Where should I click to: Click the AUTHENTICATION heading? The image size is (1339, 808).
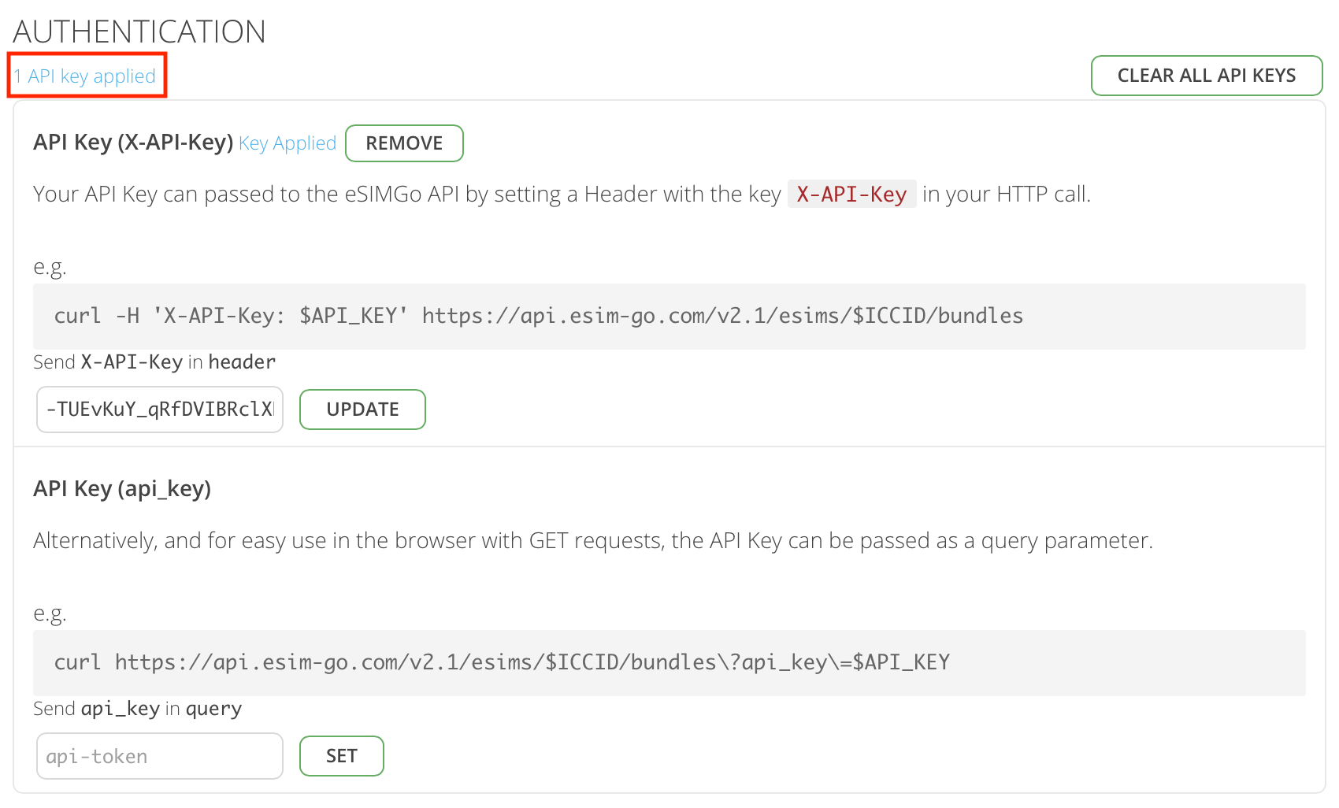(140, 32)
